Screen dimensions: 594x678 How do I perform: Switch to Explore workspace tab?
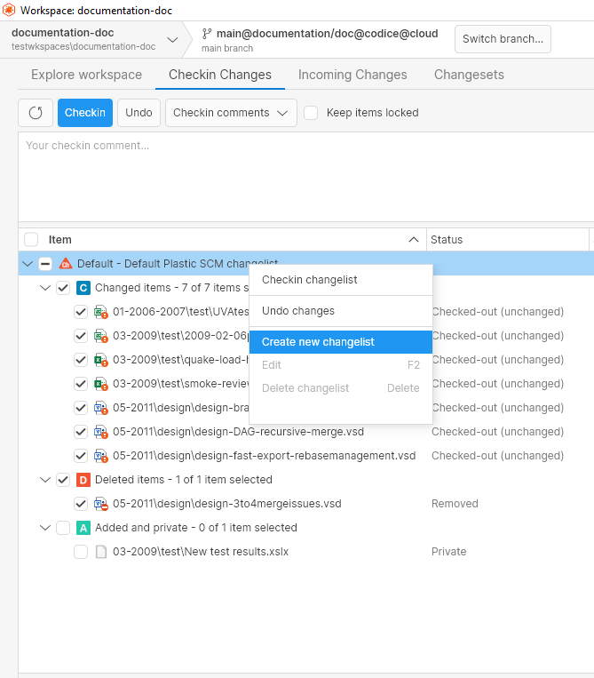pos(86,75)
